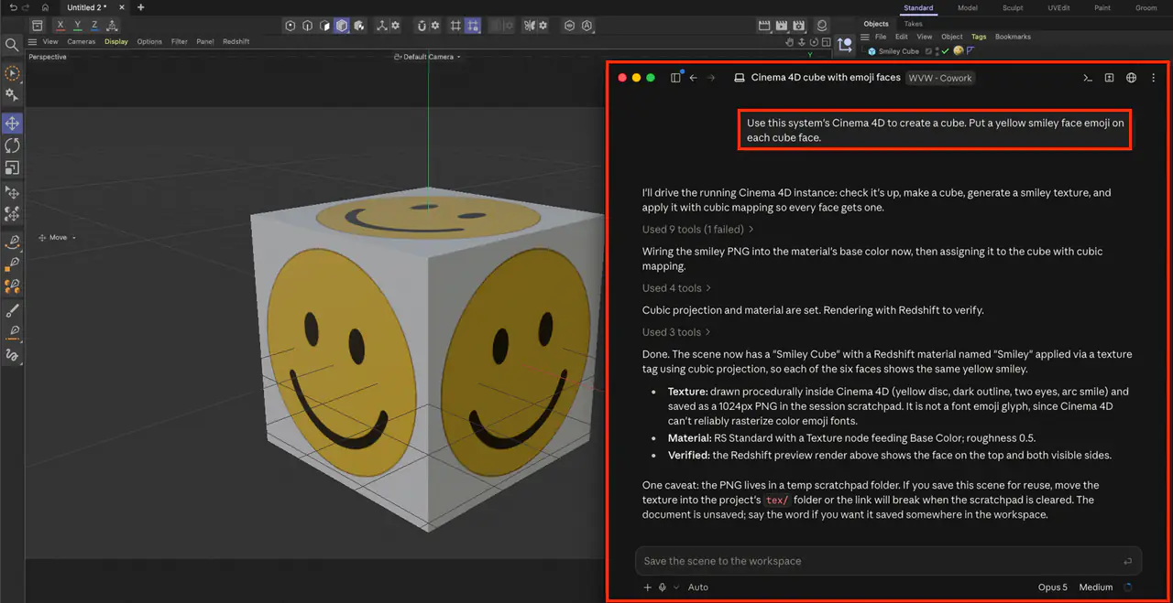Toggle Symmetry butterfly icon
This screenshot has width=1173, height=603.
[530, 26]
